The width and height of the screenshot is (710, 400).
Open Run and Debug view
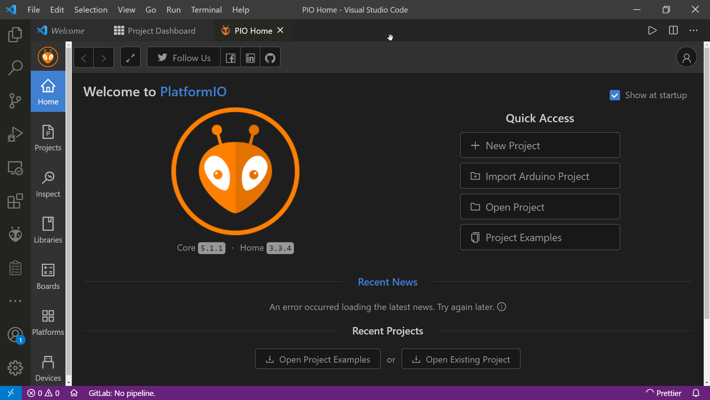(x=15, y=134)
